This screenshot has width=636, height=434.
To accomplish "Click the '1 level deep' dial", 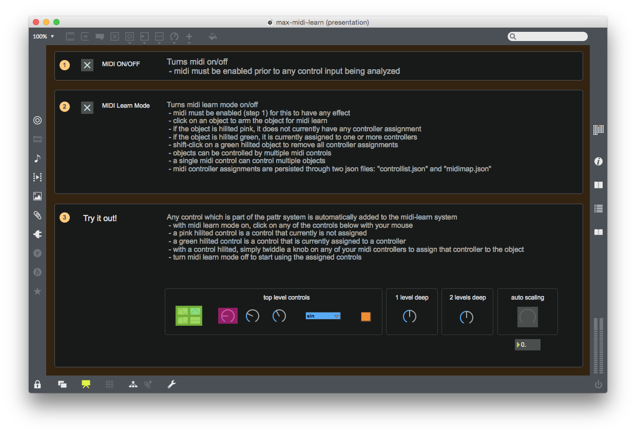I will pyautogui.click(x=410, y=317).
